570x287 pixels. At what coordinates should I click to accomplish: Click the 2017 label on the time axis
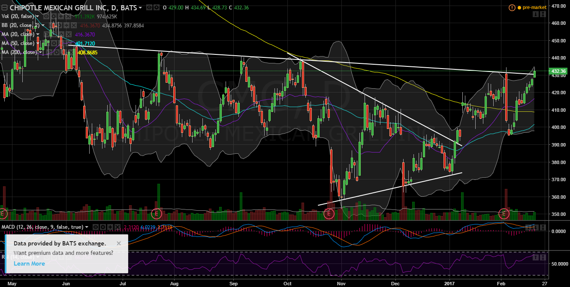point(449,283)
